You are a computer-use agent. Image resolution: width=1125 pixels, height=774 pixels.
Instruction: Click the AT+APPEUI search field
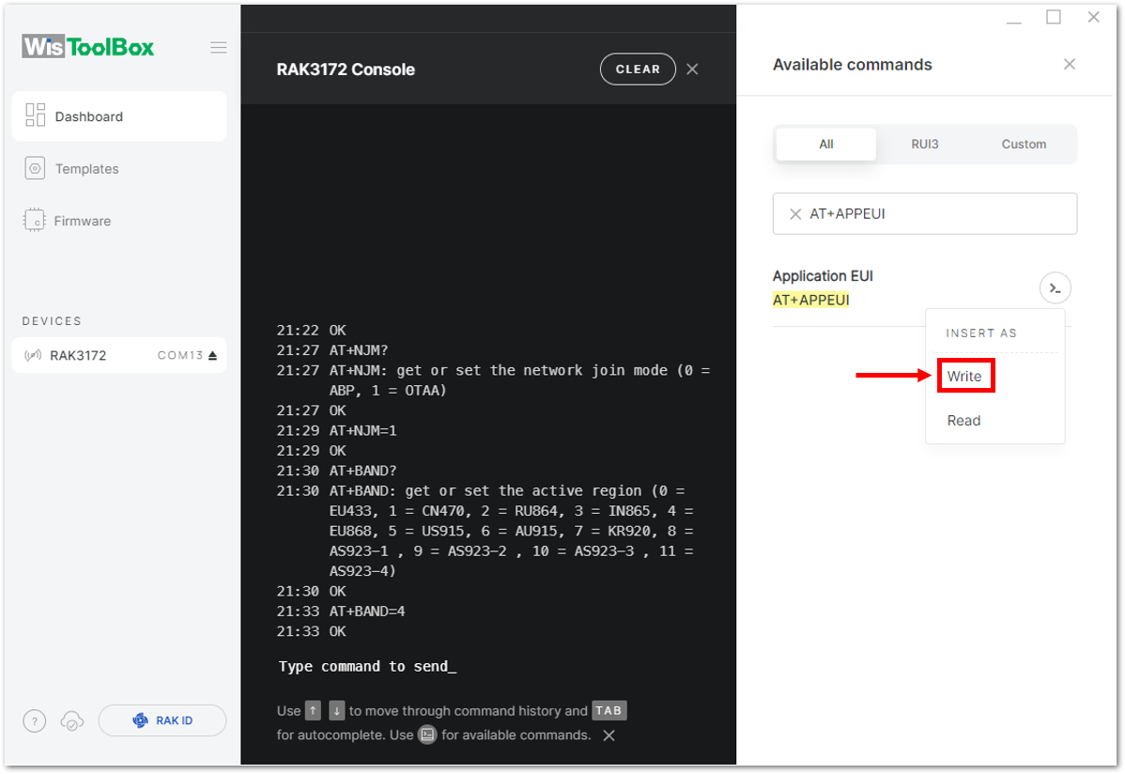(925, 213)
